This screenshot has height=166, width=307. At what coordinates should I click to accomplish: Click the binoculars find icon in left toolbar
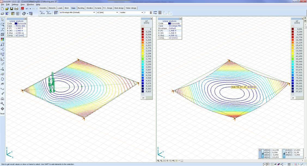[x=2, y=99]
